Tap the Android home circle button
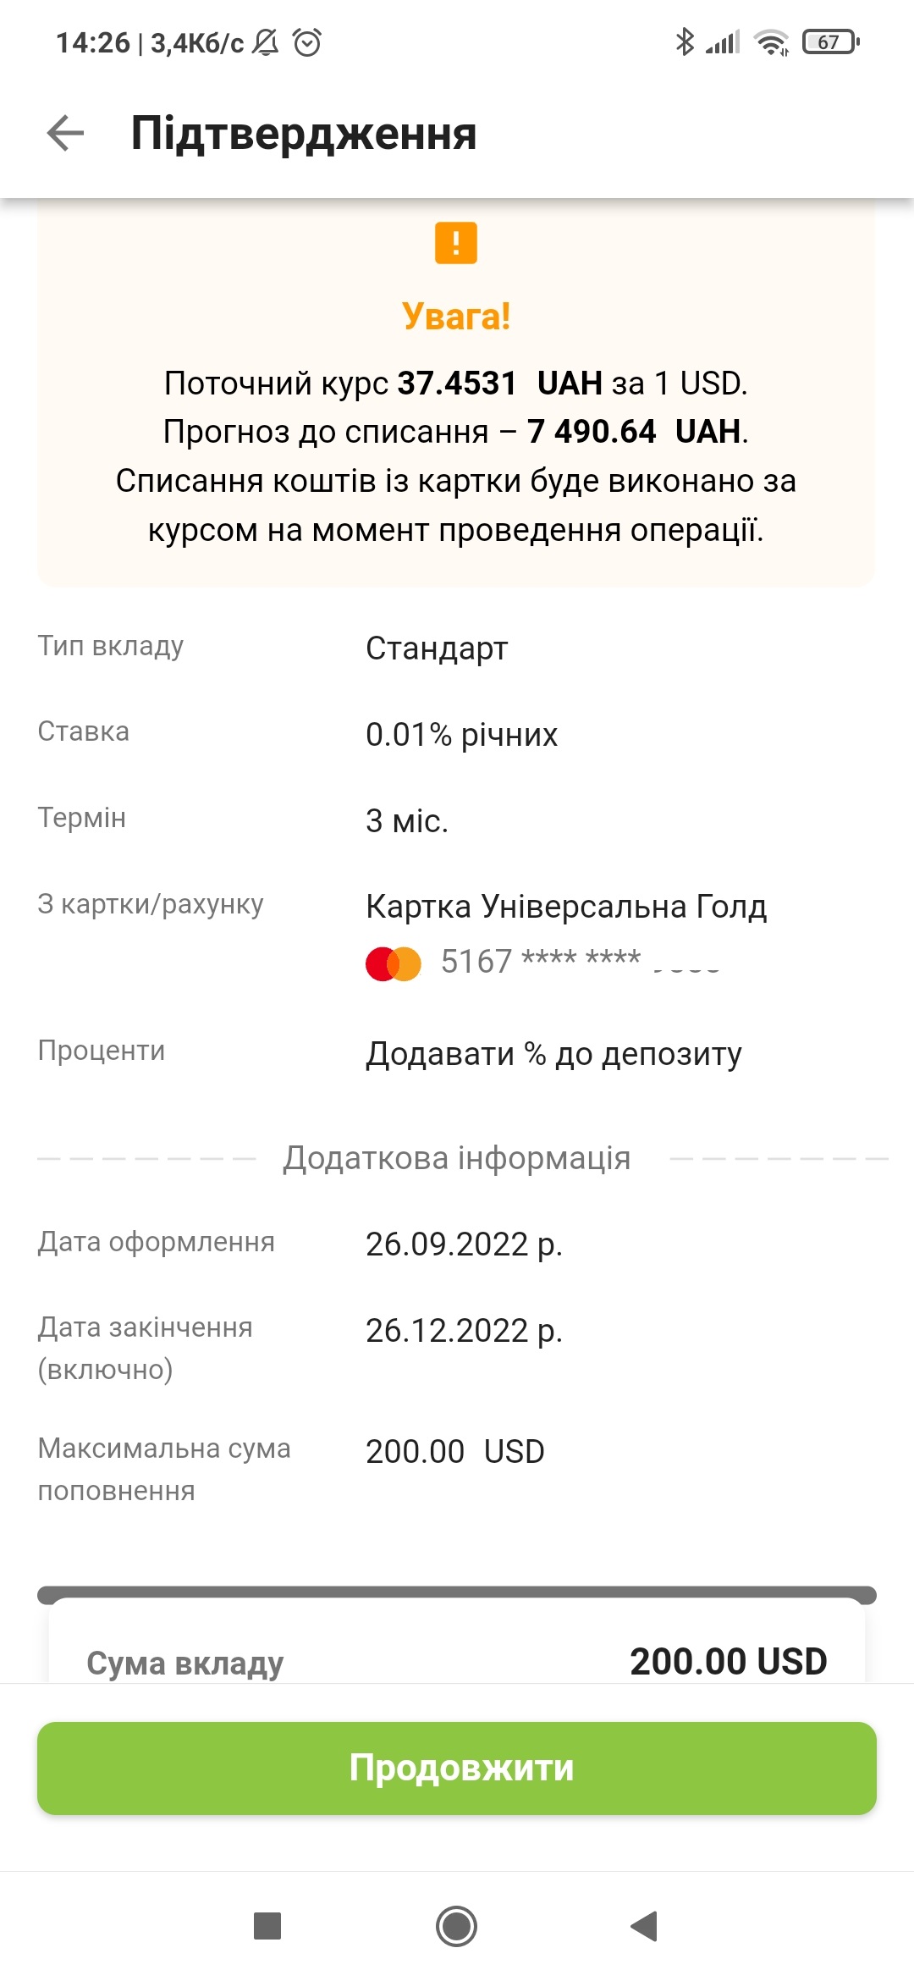This screenshot has width=914, height=1981. click(456, 1926)
